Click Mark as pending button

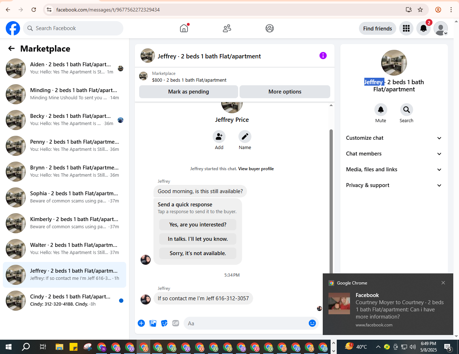[189, 92]
